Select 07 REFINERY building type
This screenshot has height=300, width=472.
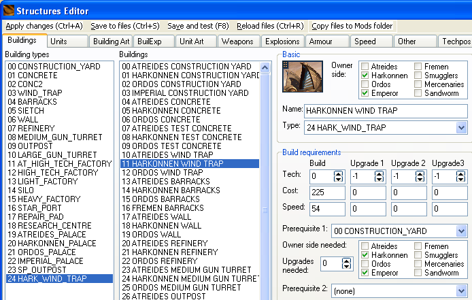point(59,129)
